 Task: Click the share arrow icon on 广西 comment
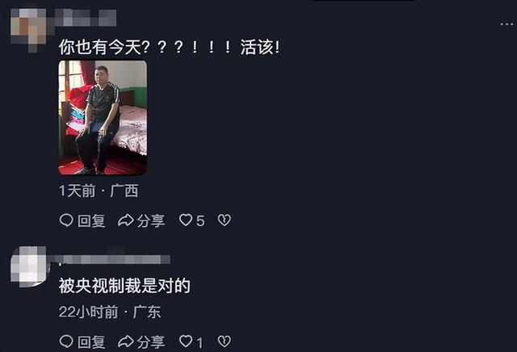pyautogui.click(x=126, y=220)
